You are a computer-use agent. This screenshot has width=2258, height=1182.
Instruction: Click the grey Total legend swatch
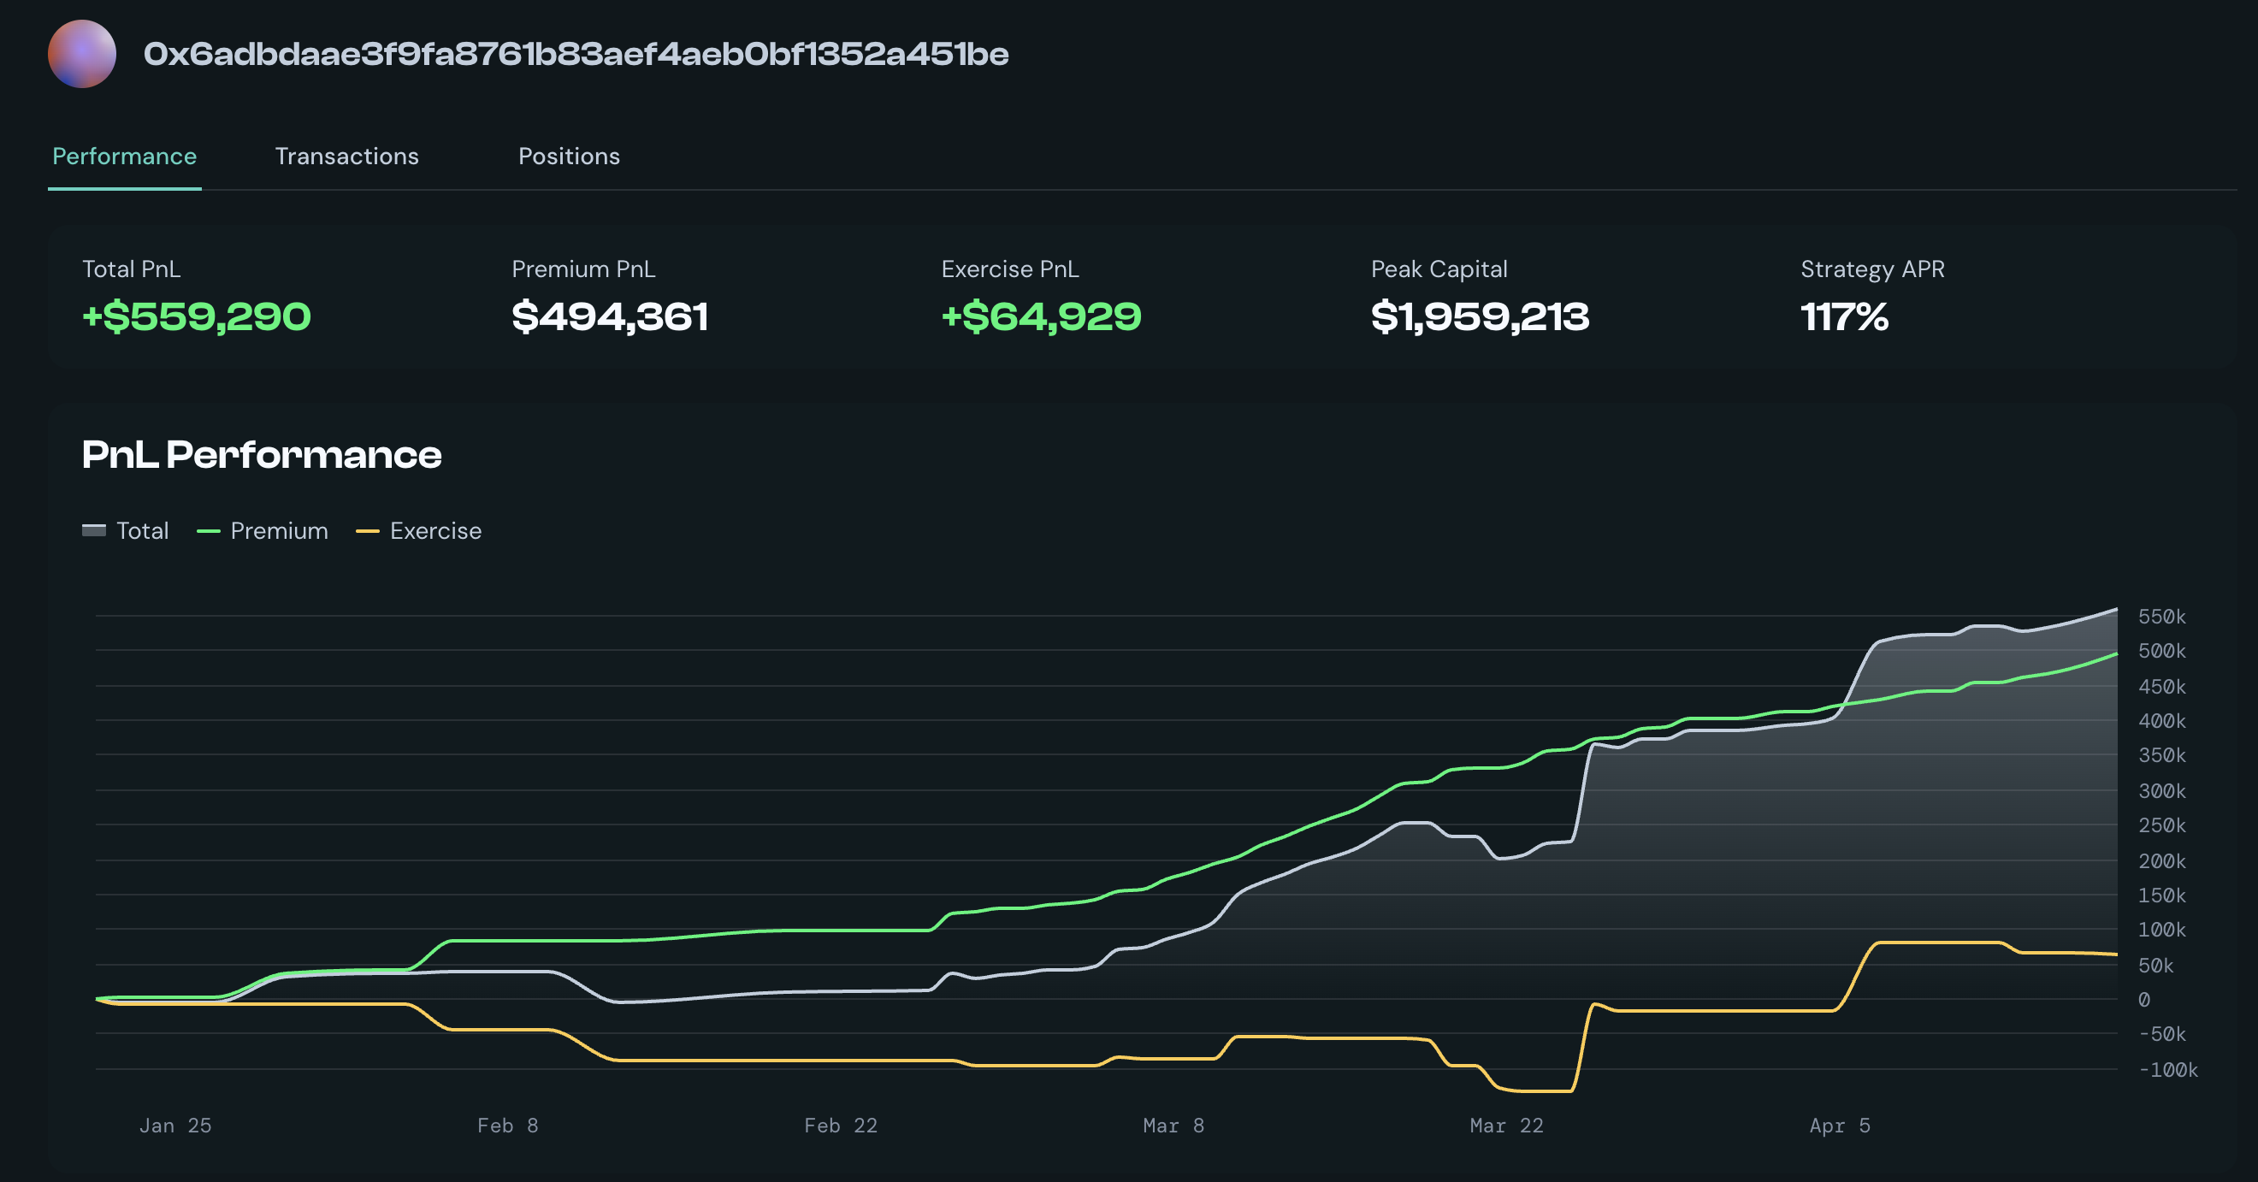pos(94,530)
